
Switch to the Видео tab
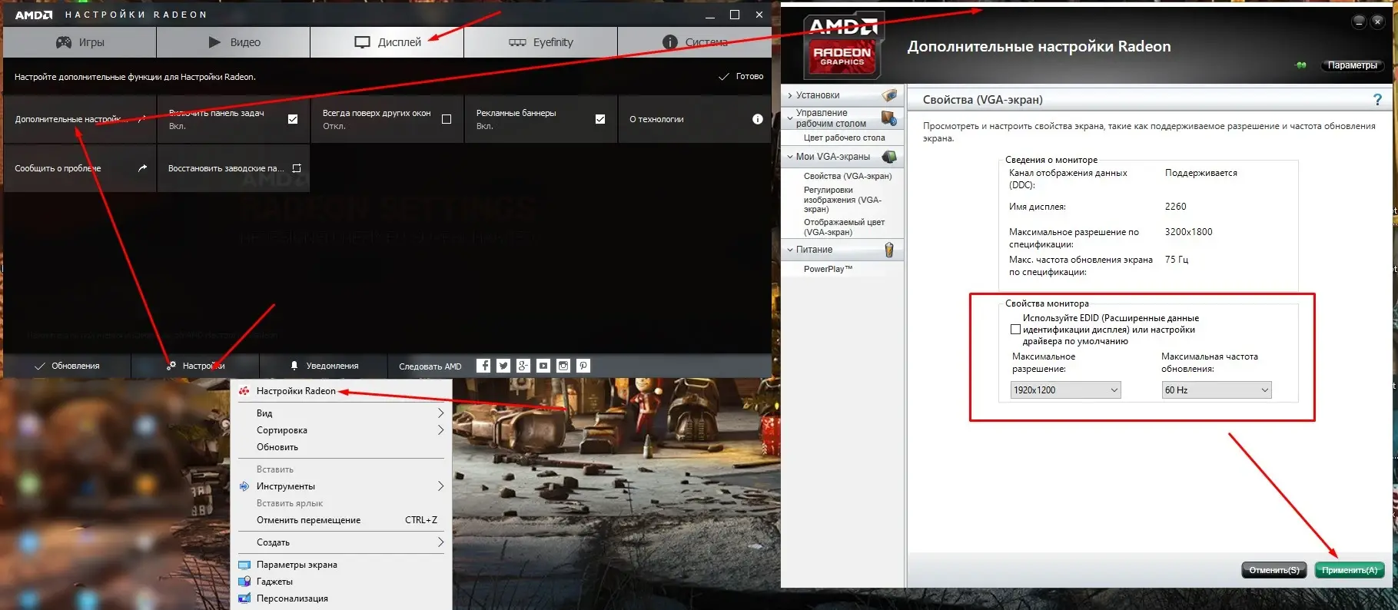(234, 42)
